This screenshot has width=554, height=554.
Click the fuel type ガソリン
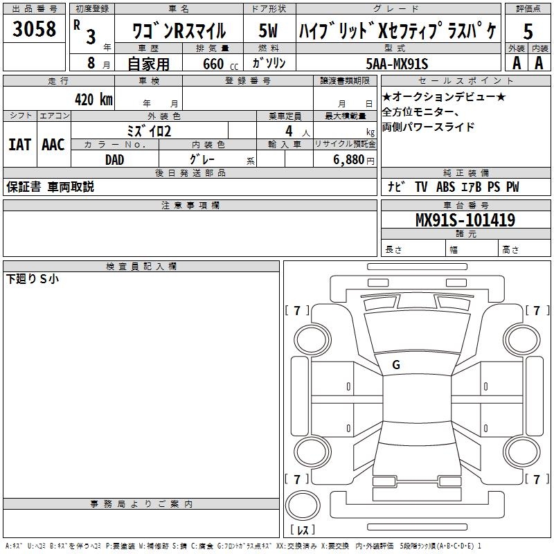point(269,63)
